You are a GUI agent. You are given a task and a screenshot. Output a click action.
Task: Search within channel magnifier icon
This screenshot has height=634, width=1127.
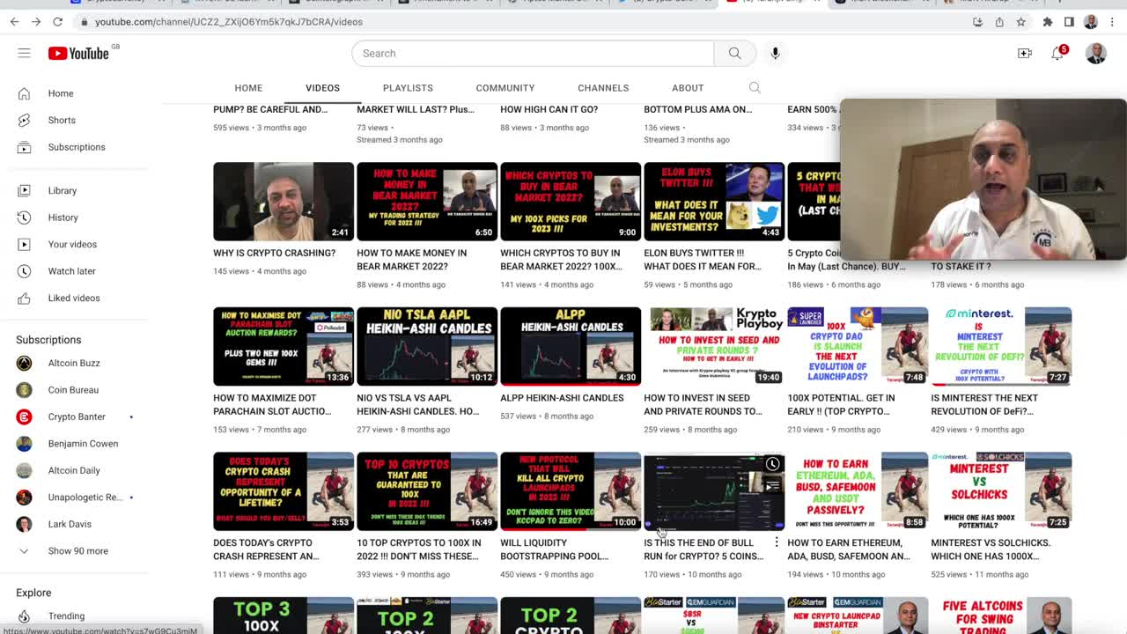[x=755, y=87]
